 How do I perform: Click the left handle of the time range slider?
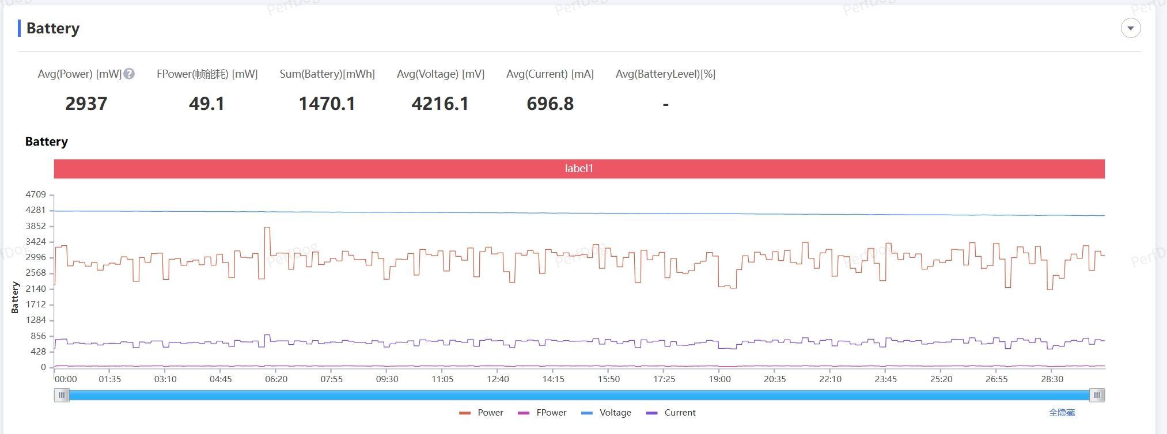(x=62, y=395)
